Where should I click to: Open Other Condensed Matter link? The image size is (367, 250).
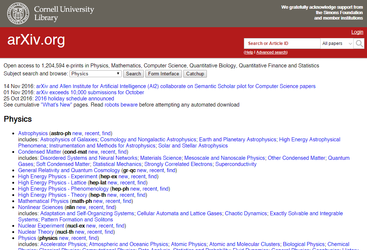(297, 158)
